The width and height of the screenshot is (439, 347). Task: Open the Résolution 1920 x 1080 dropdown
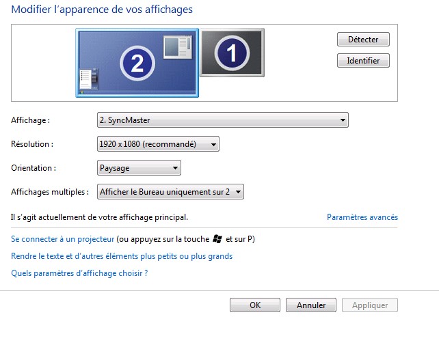click(158, 144)
